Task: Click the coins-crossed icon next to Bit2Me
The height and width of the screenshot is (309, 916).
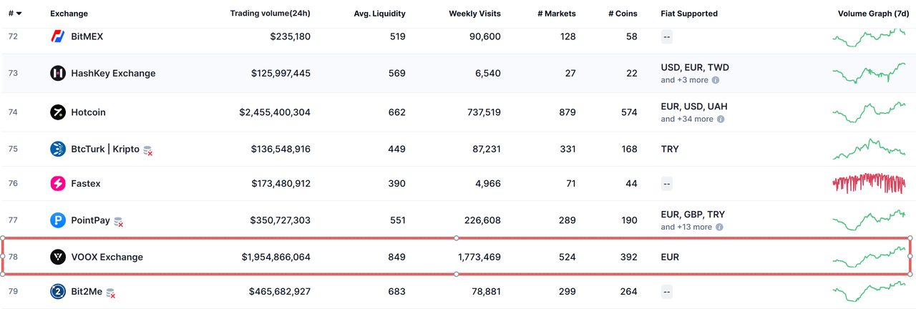Action: coord(111,293)
